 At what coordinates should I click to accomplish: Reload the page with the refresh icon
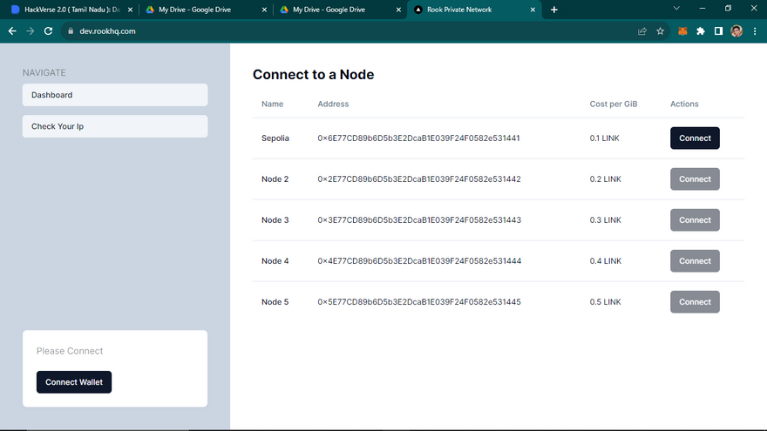[49, 30]
